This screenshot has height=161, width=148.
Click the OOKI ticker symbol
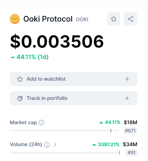point(82,20)
